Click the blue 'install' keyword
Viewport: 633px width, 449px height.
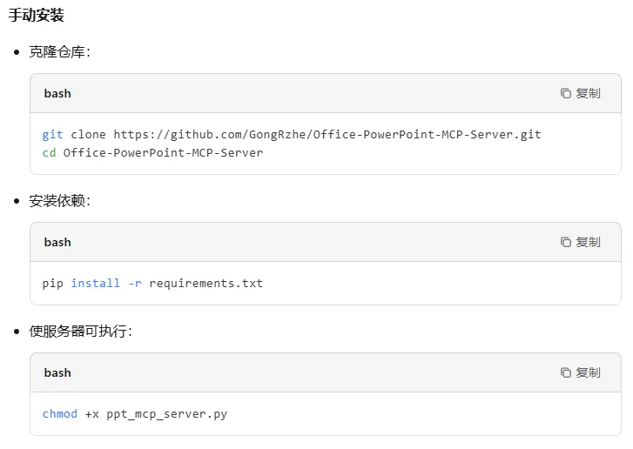tap(95, 284)
